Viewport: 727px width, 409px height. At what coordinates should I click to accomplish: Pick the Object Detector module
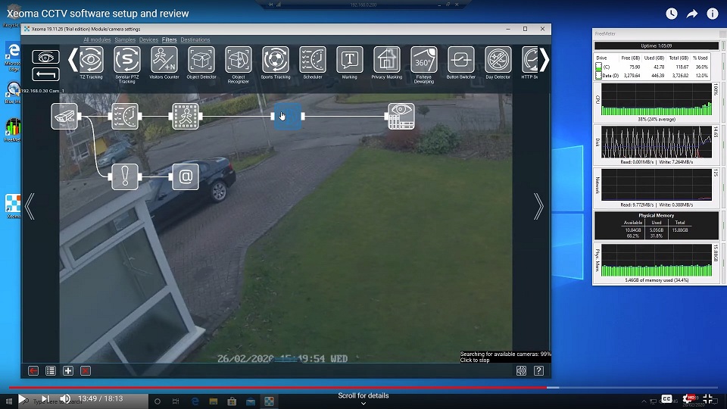[201, 63]
